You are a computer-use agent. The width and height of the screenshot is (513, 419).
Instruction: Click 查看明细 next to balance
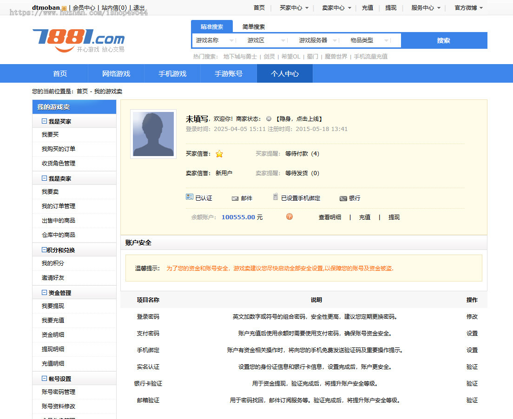330,217
